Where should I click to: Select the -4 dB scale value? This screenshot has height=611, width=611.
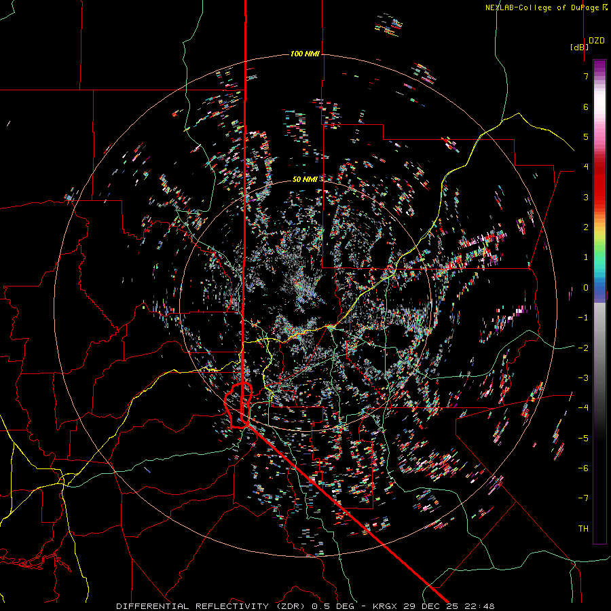(583, 408)
